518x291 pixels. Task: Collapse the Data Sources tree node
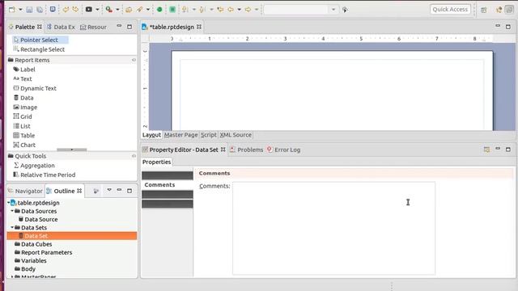[x=12, y=211]
